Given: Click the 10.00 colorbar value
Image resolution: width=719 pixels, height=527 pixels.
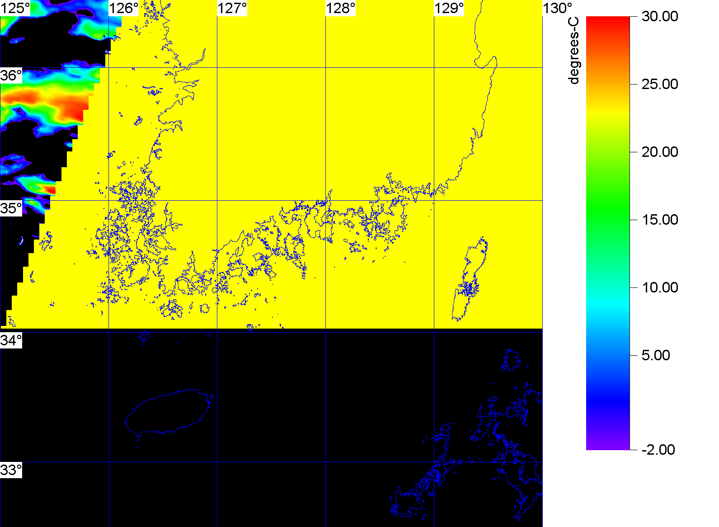Looking at the screenshot, I should 660,287.
